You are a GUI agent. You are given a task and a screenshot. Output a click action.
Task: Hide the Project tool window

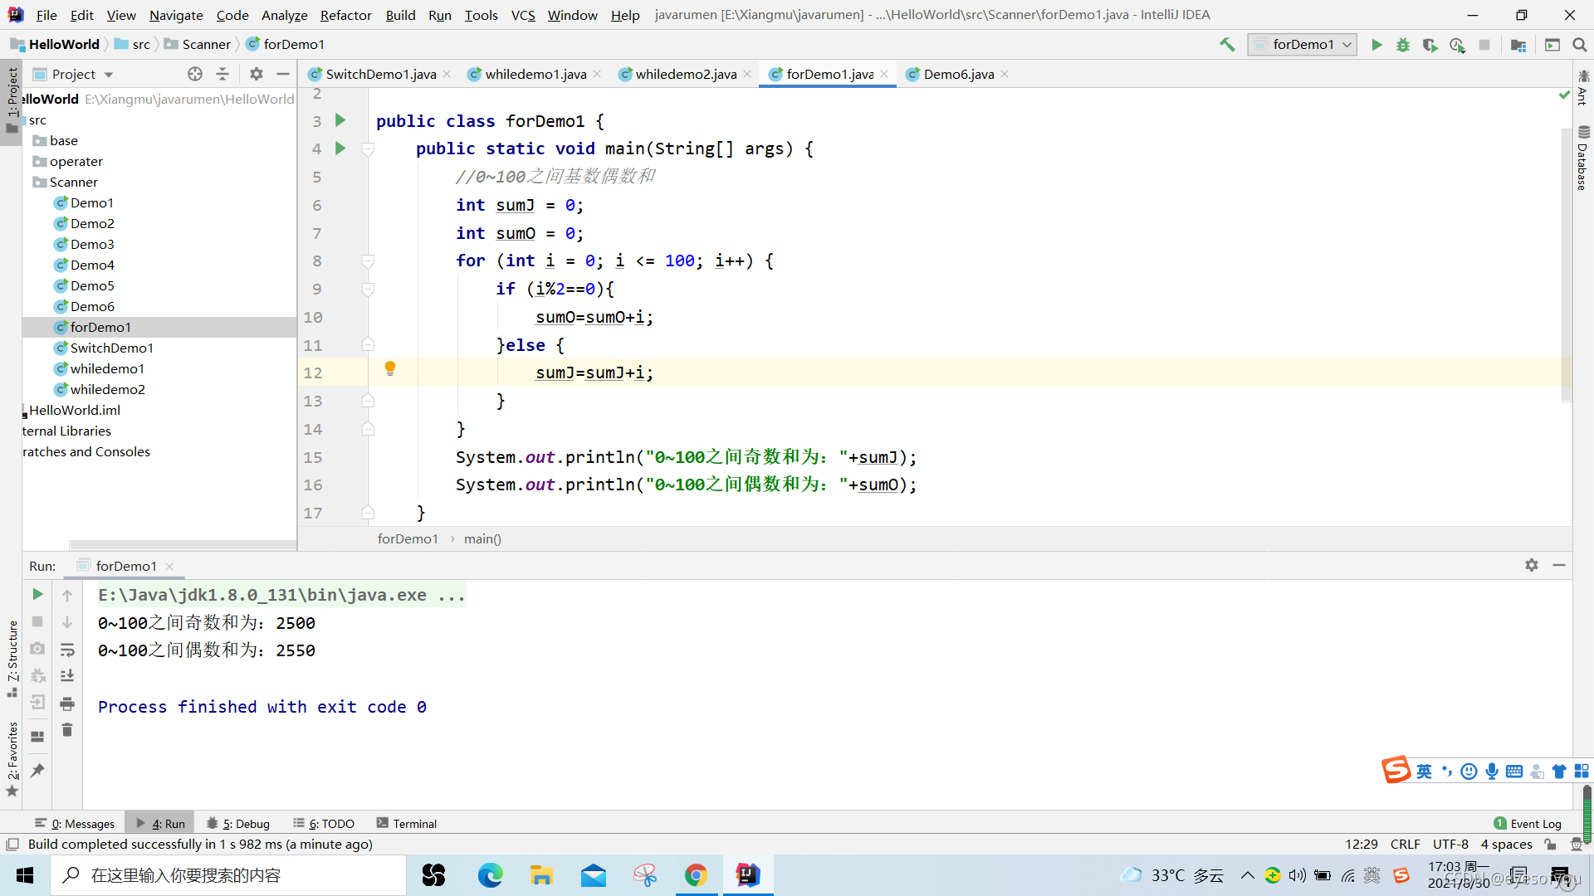[x=283, y=74]
